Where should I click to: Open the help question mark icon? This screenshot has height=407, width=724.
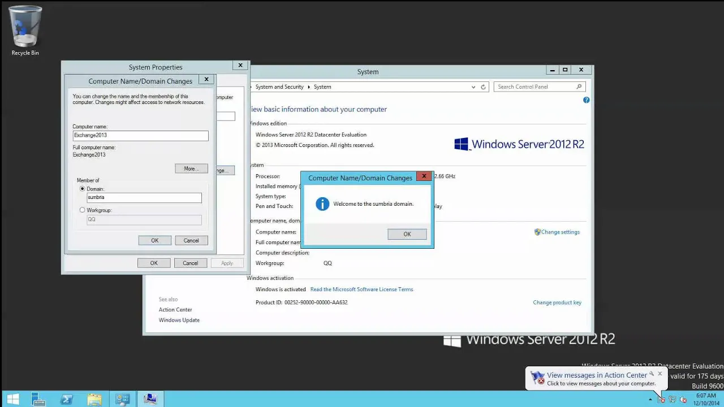coord(586,100)
